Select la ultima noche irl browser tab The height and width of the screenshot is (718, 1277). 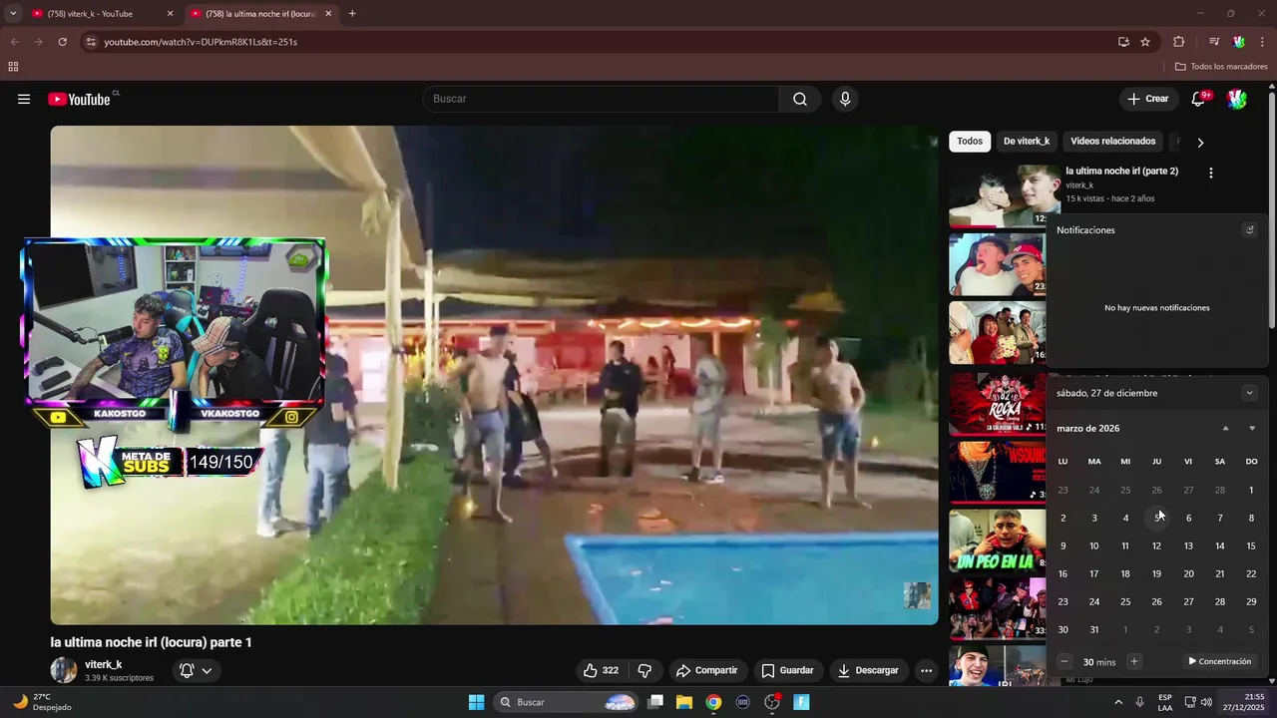point(259,14)
